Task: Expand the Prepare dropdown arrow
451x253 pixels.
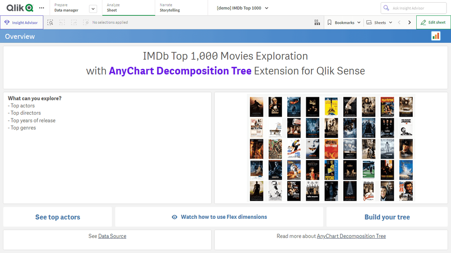Action: click(93, 9)
